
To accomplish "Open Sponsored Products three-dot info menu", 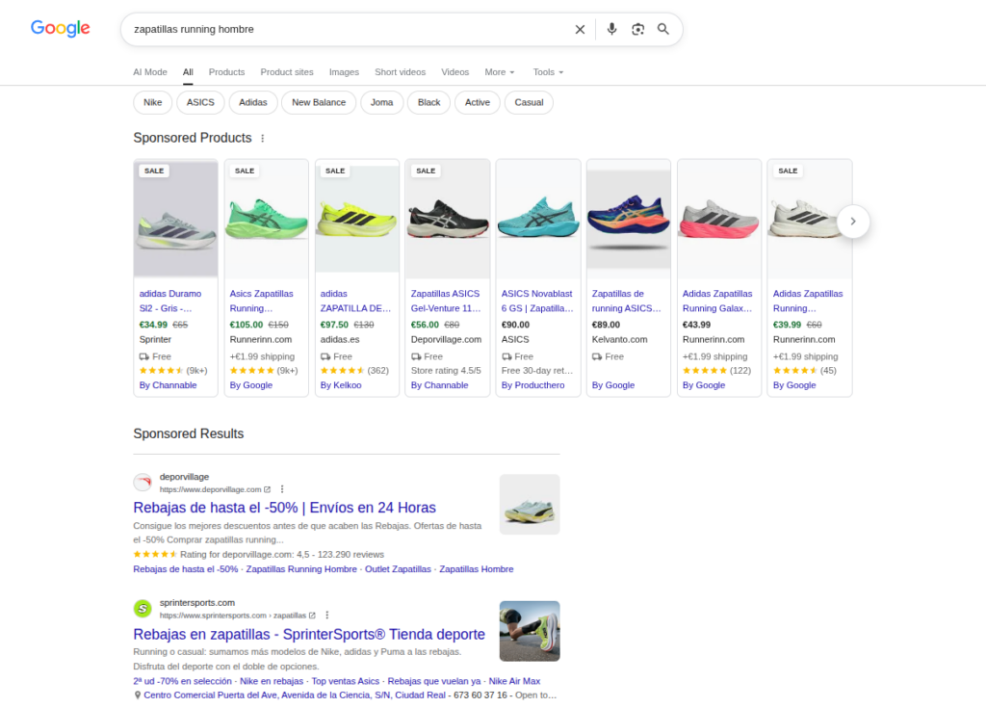I will [262, 138].
